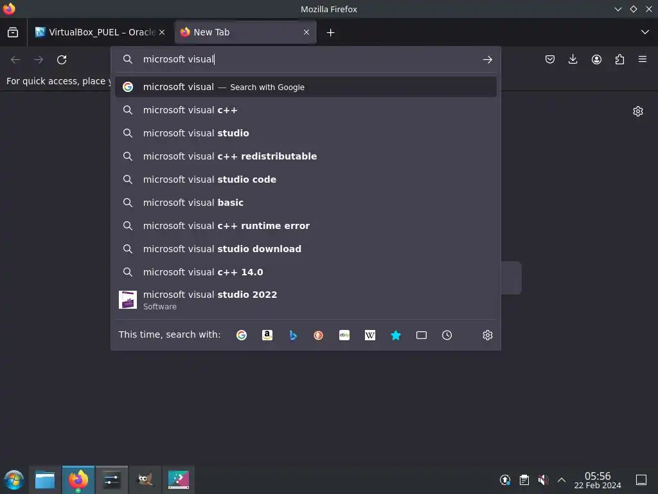Toggle audio mute in system tray
Image resolution: width=658 pixels, height=494 pixels.
point(543,480)
